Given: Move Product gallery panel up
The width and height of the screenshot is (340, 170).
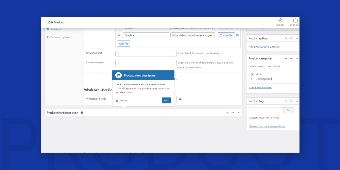Looking at the screenshot, I should point(286,38).
